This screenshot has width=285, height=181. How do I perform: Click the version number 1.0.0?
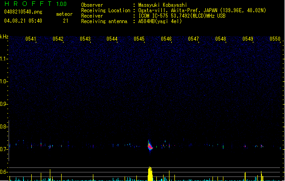click(x=62, y=4)
